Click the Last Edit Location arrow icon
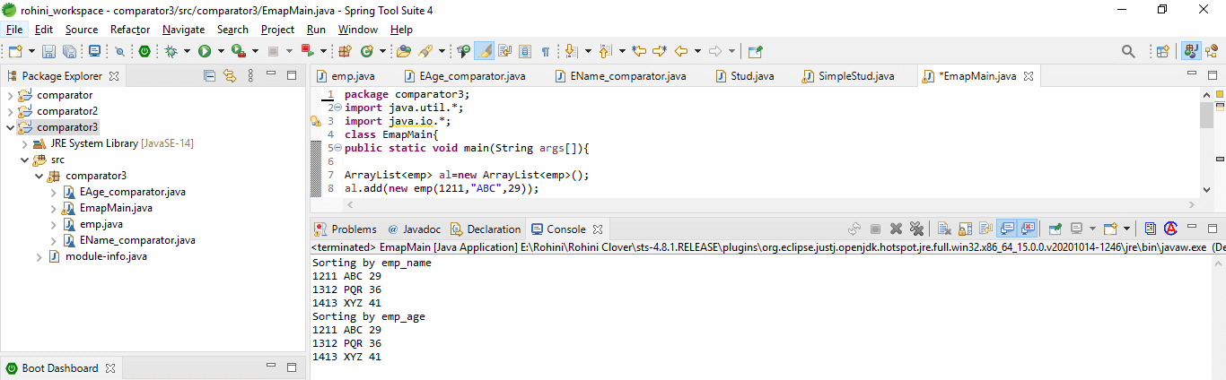Screen dimensions: 1226x380 pyautogui.click(x=639, y=52)
